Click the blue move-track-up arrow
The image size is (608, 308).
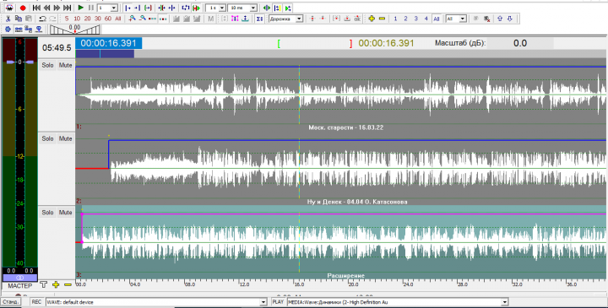pos(499,19)
